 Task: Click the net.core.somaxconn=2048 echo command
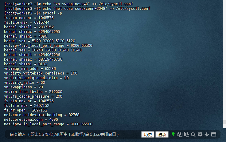[x=77, y=9]
